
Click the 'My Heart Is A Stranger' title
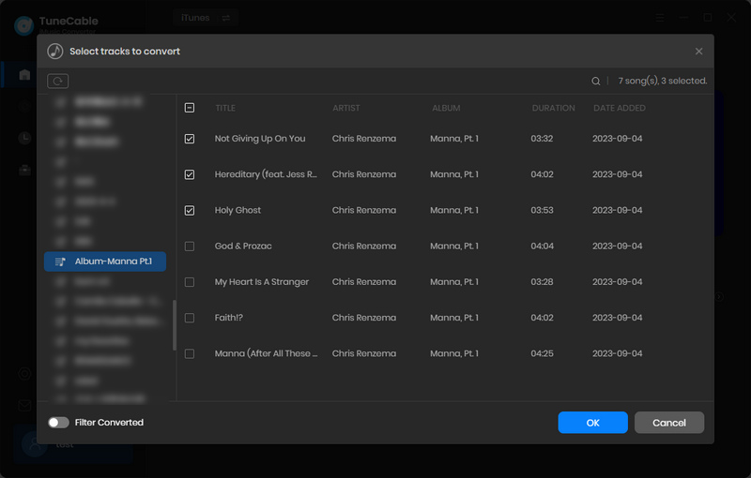click(x=262, y=282)
